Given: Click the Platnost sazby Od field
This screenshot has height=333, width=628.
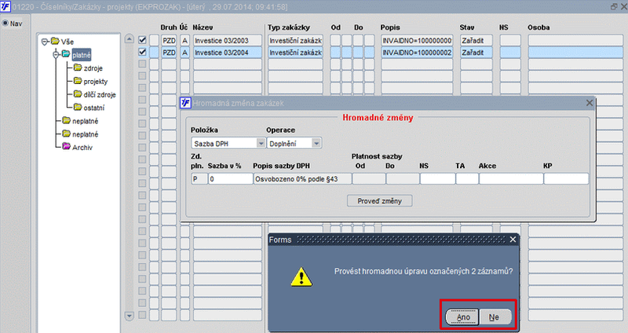Looking at the screenshot, I should click(368, 179).
